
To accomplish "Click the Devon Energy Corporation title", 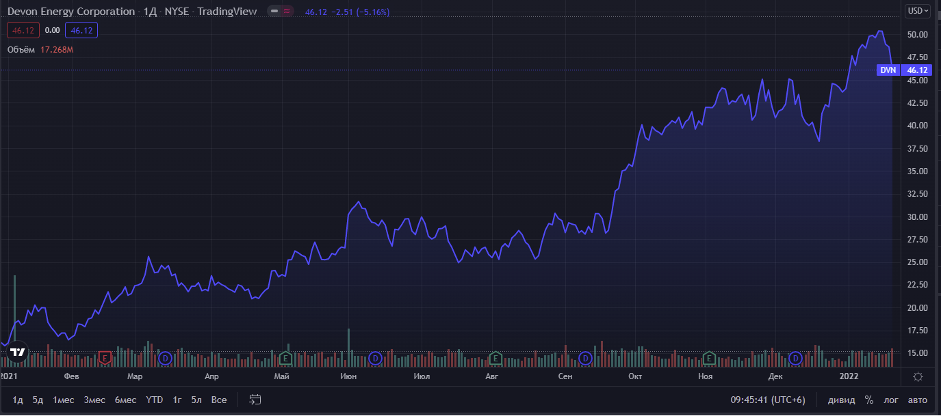I will tap(71, 12).
